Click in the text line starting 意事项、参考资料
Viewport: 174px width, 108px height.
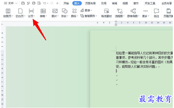pyautogui.click(x=144, y=58)
